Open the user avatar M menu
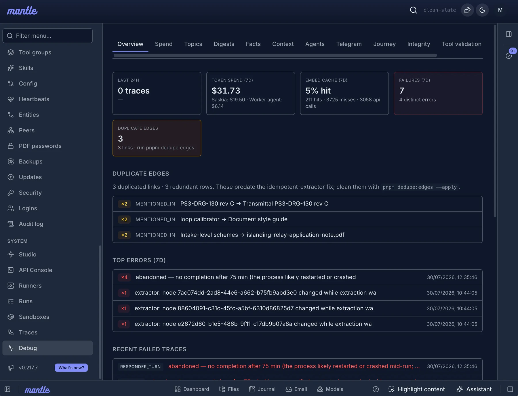The height and width of the screenshot is (396, 518). tap(500, 10)
